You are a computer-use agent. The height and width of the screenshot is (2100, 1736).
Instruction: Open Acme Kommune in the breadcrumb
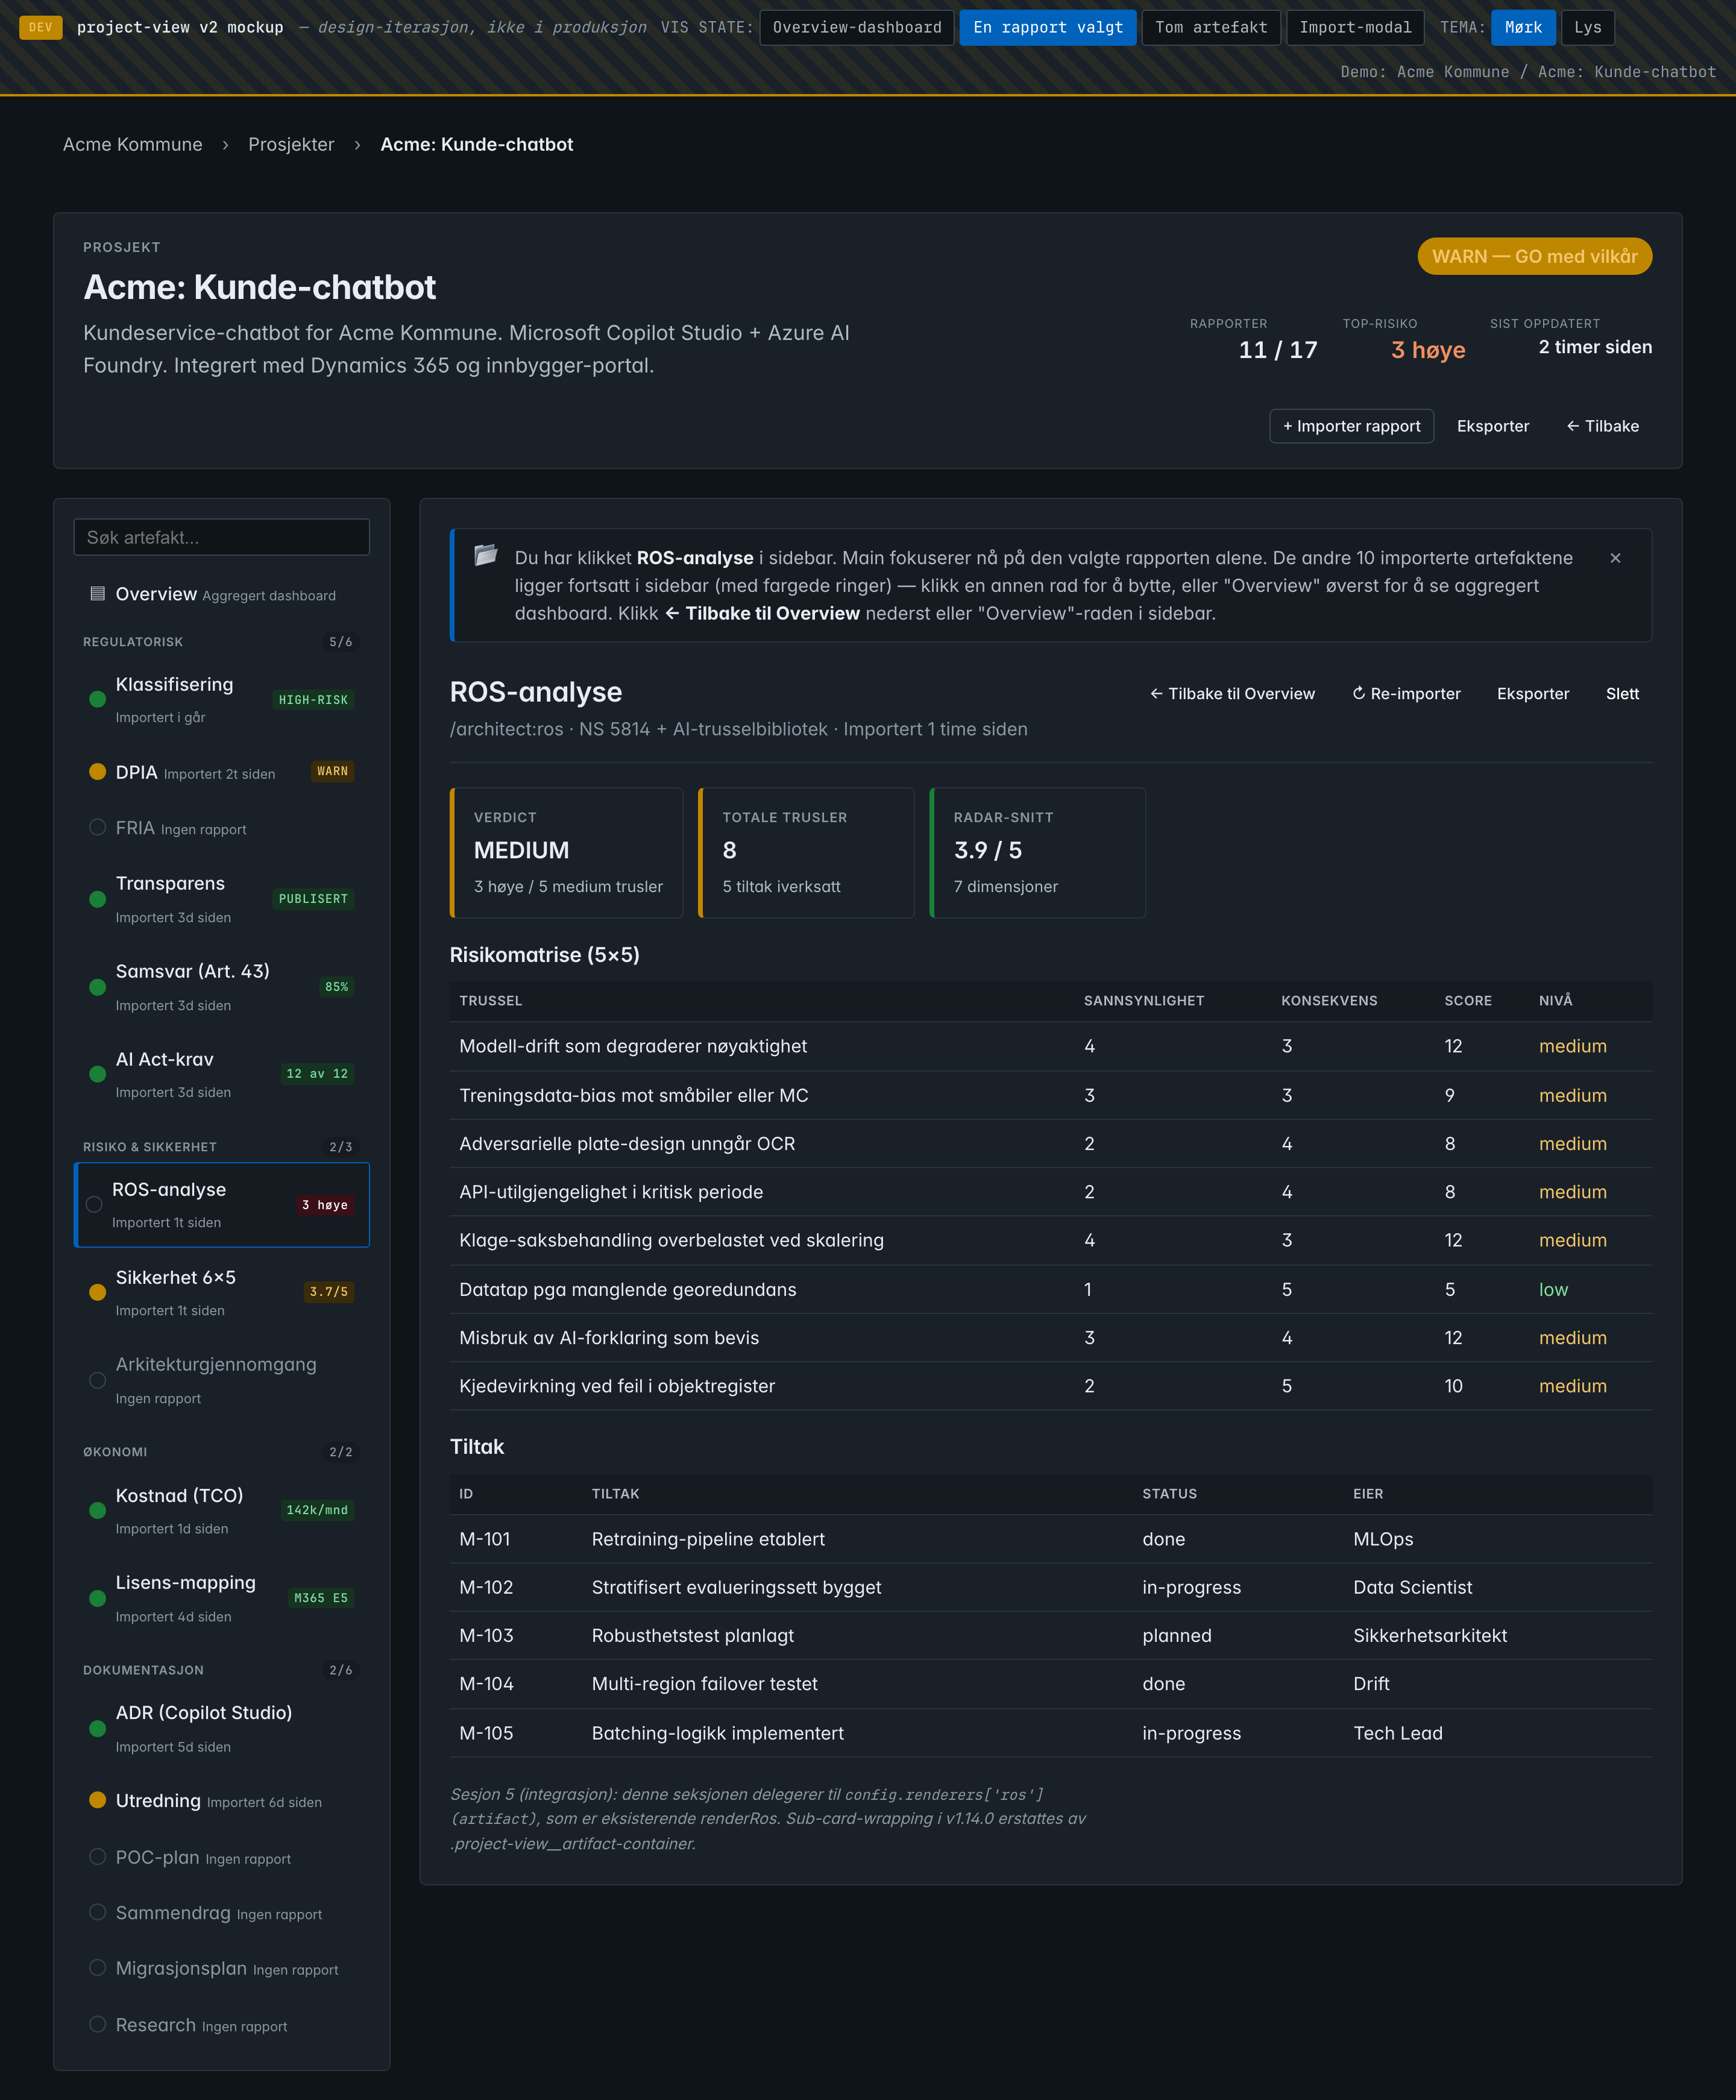pos(133,144)
